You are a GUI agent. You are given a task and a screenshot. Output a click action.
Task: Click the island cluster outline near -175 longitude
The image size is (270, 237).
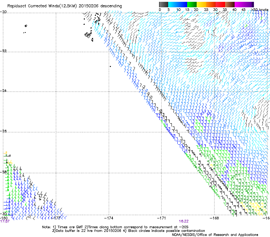[88, 35]
